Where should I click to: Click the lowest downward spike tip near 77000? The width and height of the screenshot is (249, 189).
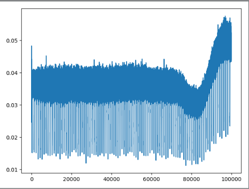coord(186,165)
